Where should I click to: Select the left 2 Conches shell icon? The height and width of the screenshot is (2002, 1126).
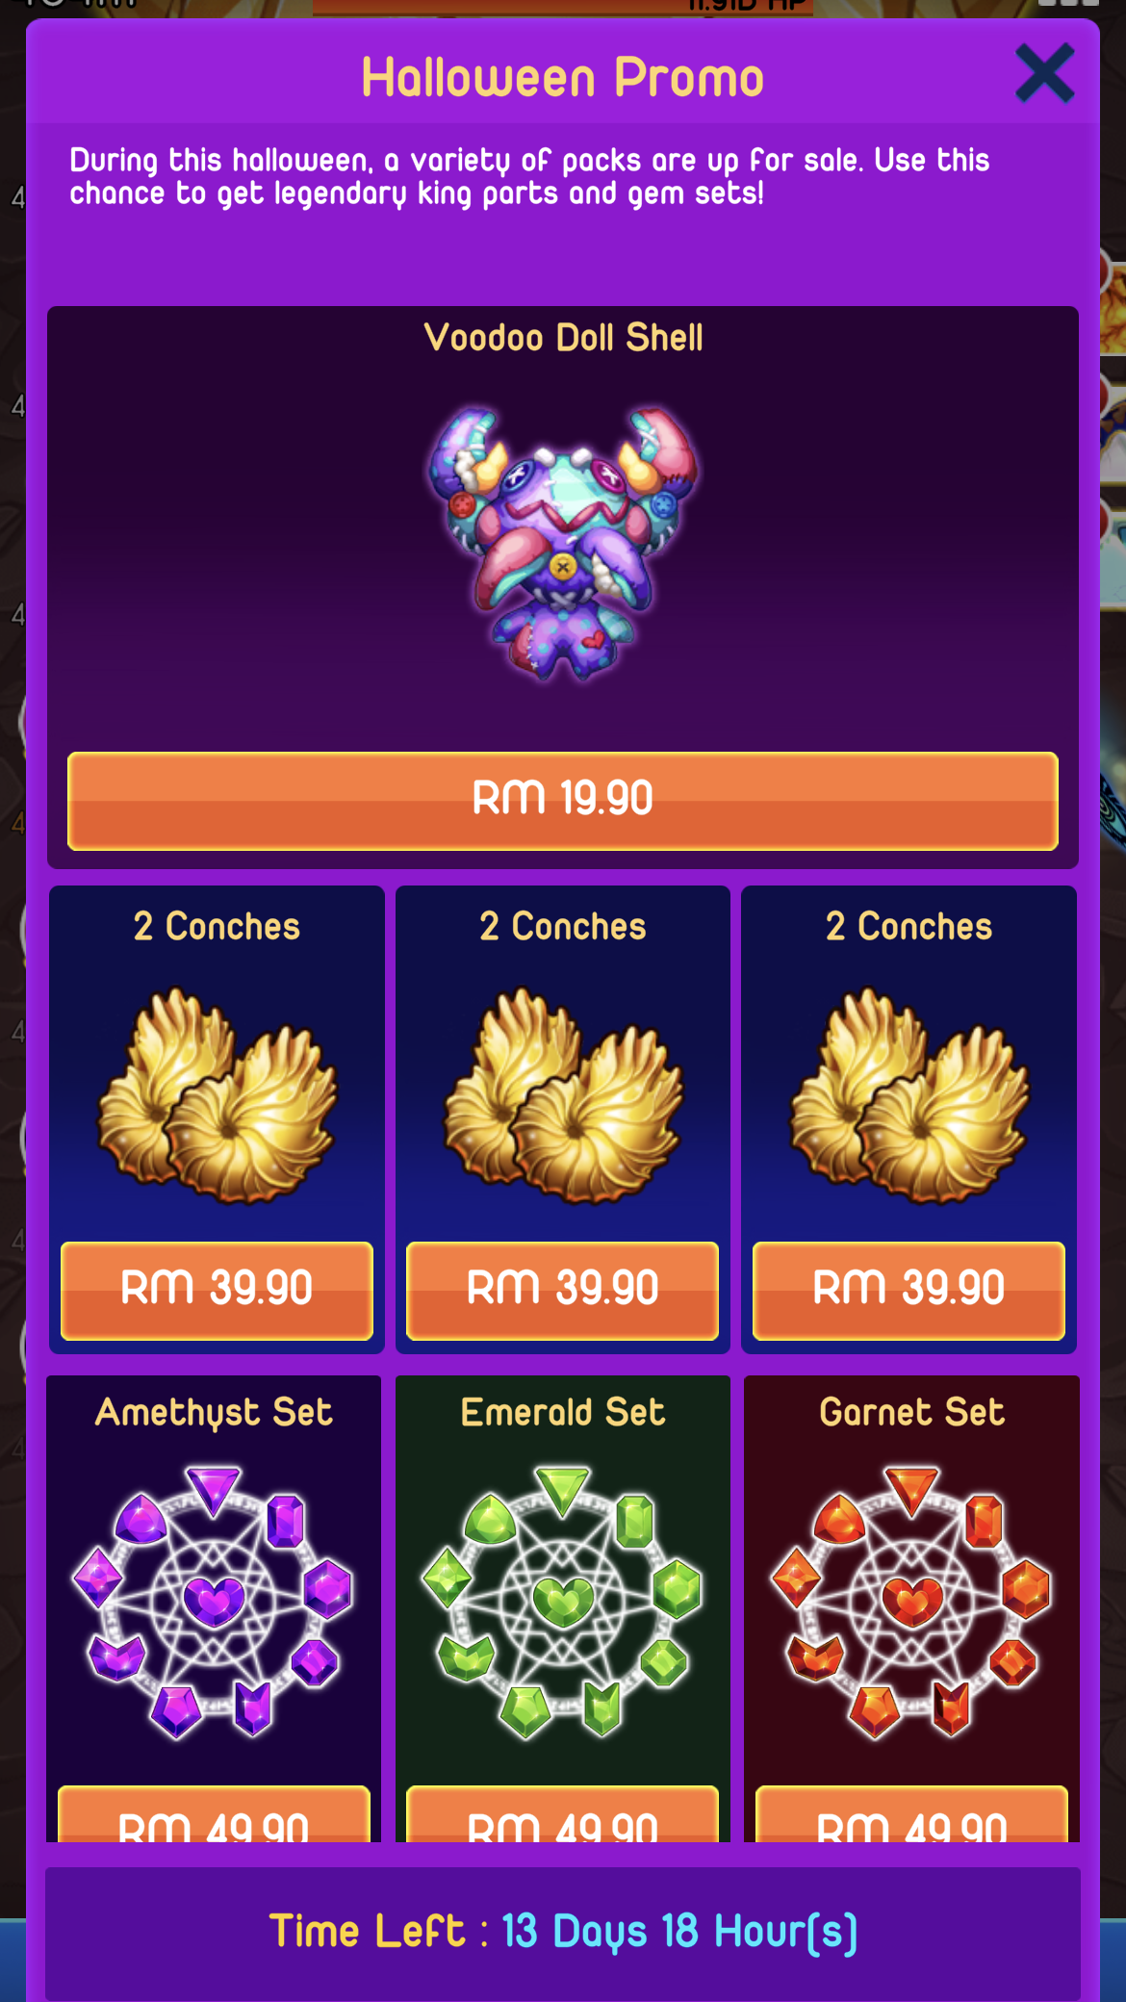click(218, 1095)
